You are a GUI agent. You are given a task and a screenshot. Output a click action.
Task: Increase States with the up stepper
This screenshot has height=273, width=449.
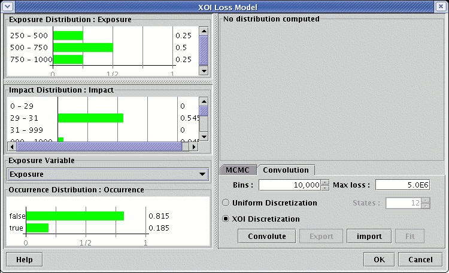(426, 201)
